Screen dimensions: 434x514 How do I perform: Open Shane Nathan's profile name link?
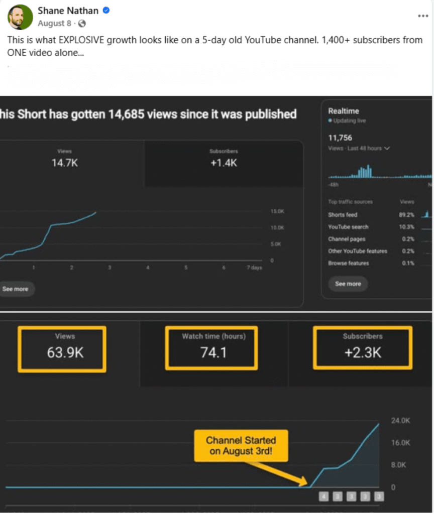tap(68, 10)
